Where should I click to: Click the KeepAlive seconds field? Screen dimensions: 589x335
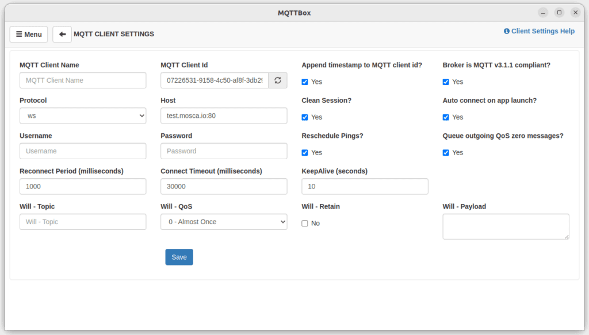click(364, 186)
